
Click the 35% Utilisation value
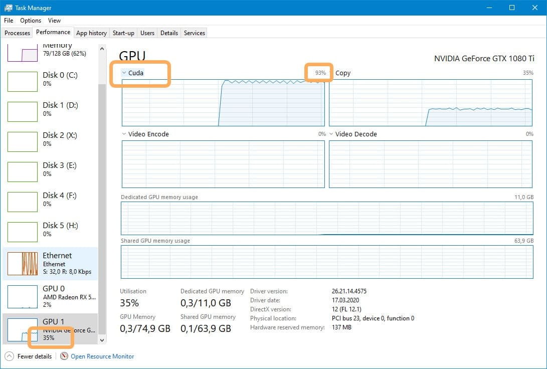point(129,303)
